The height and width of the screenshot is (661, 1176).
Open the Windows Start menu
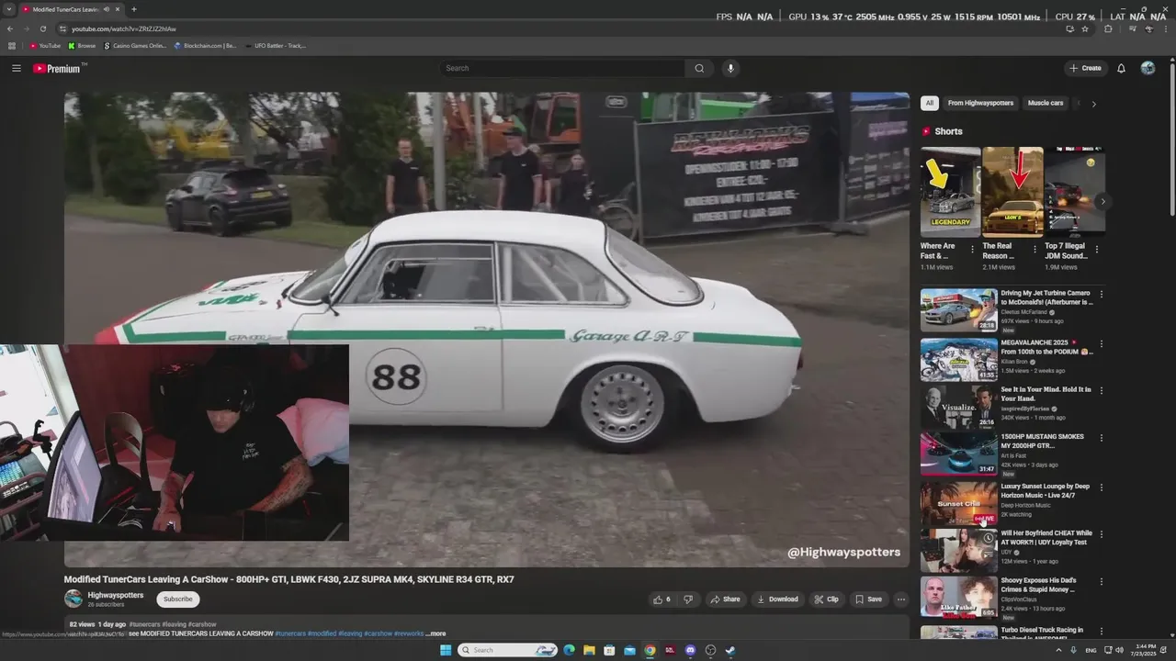click(x=446, y=650)
